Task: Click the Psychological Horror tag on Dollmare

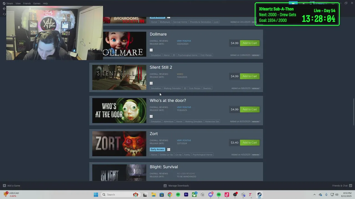Action: [x=188, y=55]
